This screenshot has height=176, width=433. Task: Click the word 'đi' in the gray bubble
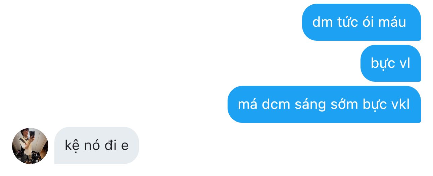pos(110,145)
